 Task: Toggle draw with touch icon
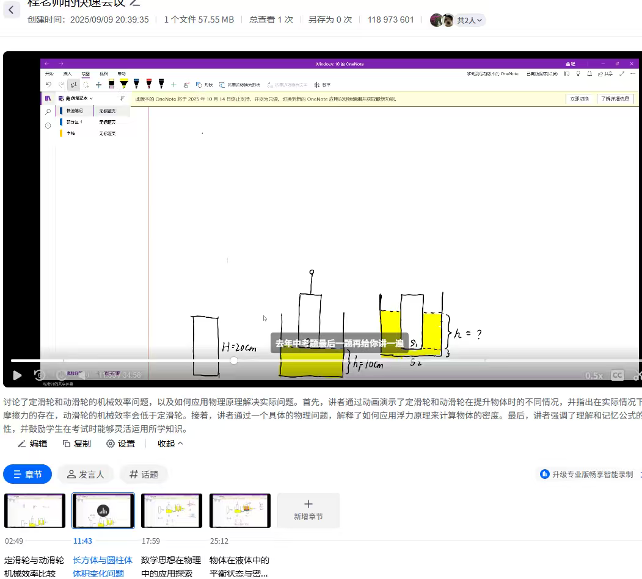tap(186, 85)
